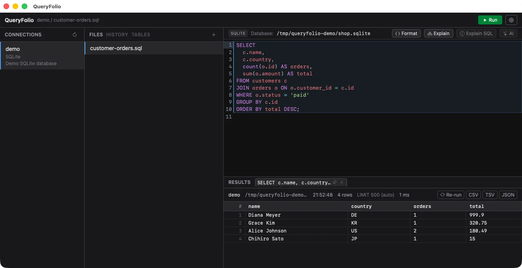Click the GROUP BY c.id line
This screenshot has height=268, width=522.
pos(257,102)
